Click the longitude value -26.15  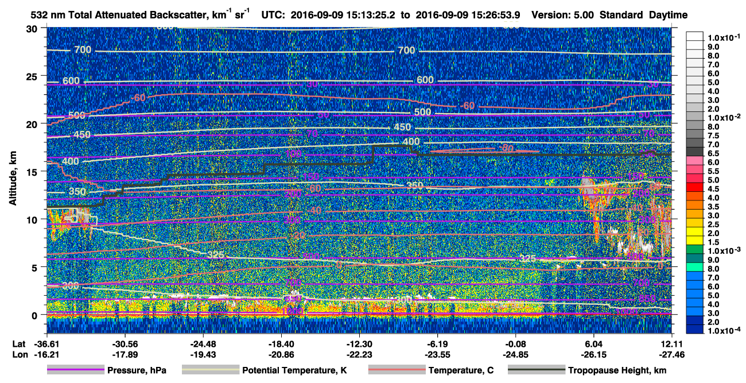(594, 355)
